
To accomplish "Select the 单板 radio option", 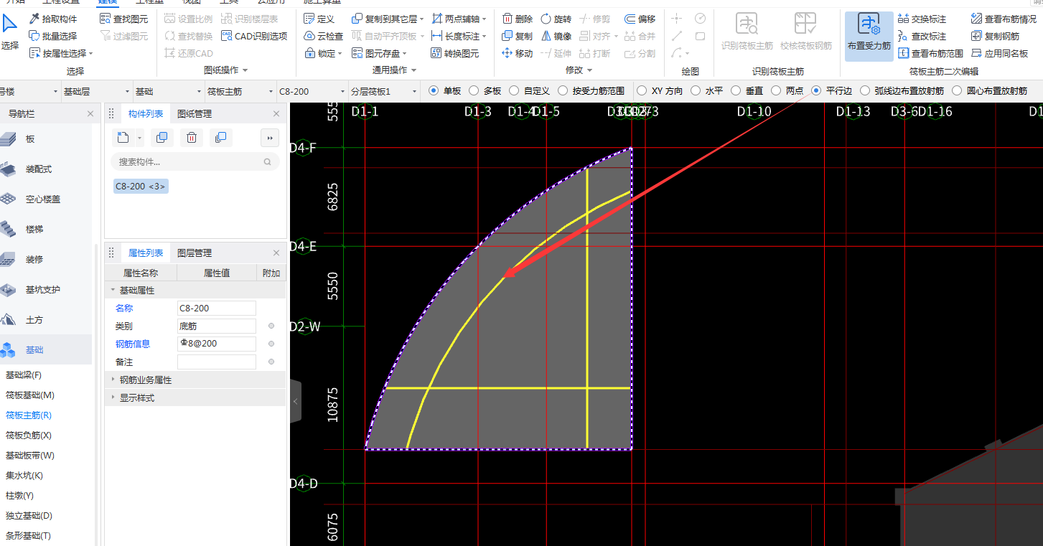I will (x=445, y=90).
